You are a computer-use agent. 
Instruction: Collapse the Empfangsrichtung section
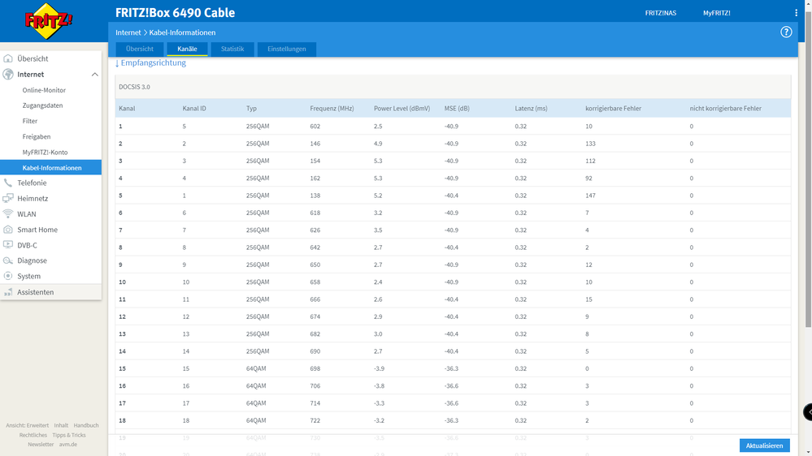point(150,62)
